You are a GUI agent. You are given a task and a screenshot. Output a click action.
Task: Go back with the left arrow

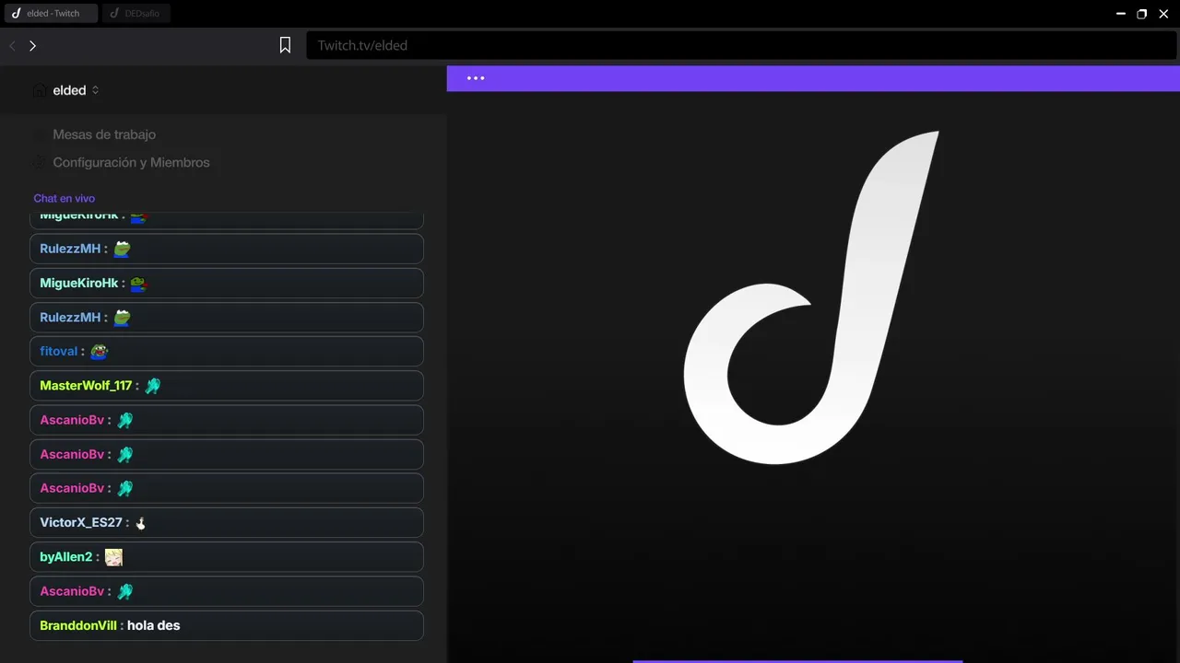click(13, 45)
